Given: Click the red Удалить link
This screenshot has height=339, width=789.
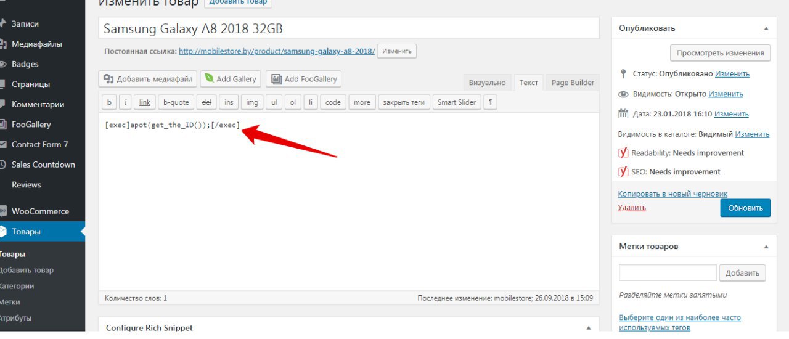Looking at the screenshot, I should pos(632,208).
